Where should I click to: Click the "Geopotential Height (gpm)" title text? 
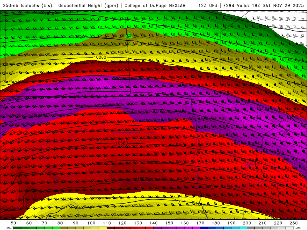88,5
